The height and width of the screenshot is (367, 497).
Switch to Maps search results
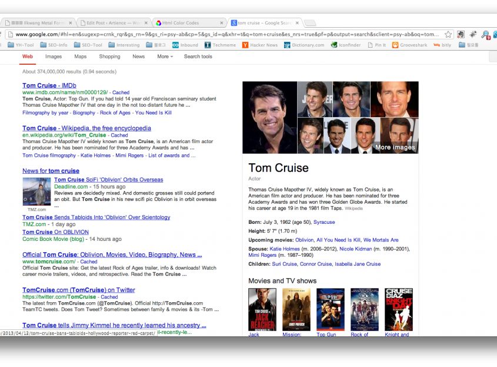point(80,57)
